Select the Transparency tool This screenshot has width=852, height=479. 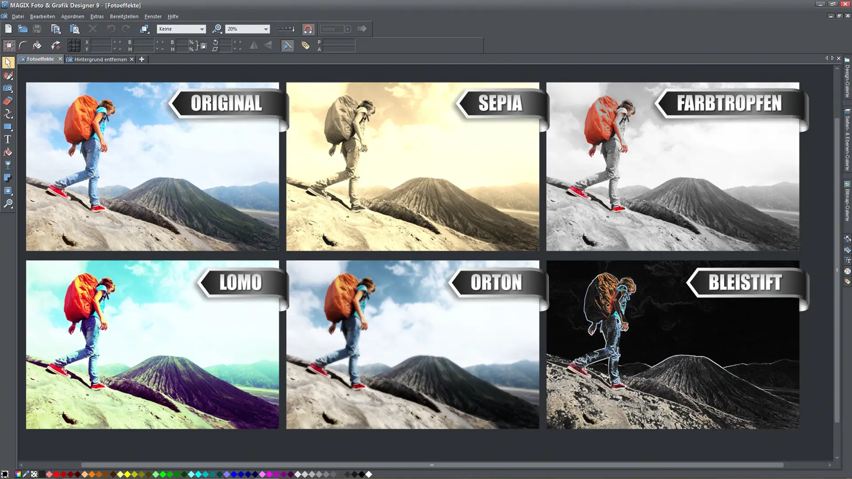click(x=8, y=165)
